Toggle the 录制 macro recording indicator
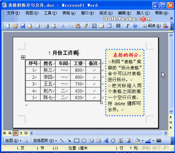This screenshot has width=175, height=153. point(146,148)
